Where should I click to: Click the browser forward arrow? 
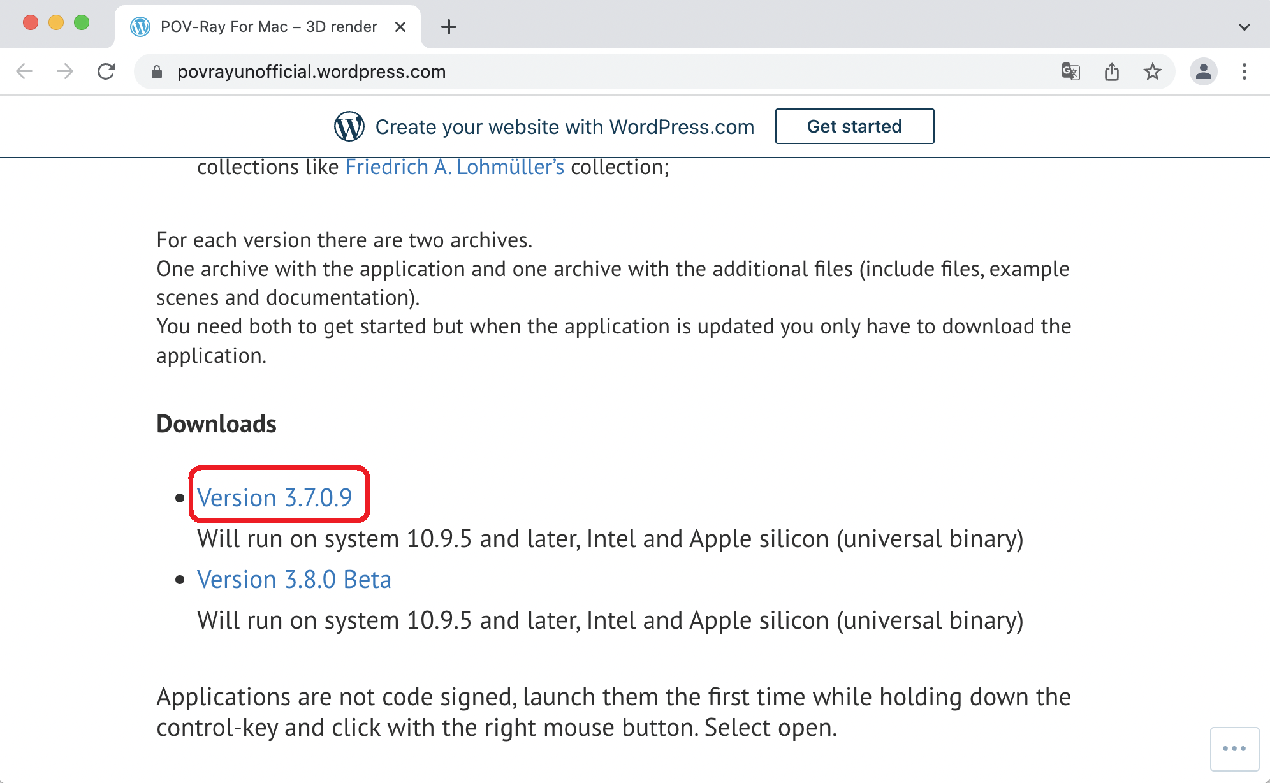pos(64,71)
